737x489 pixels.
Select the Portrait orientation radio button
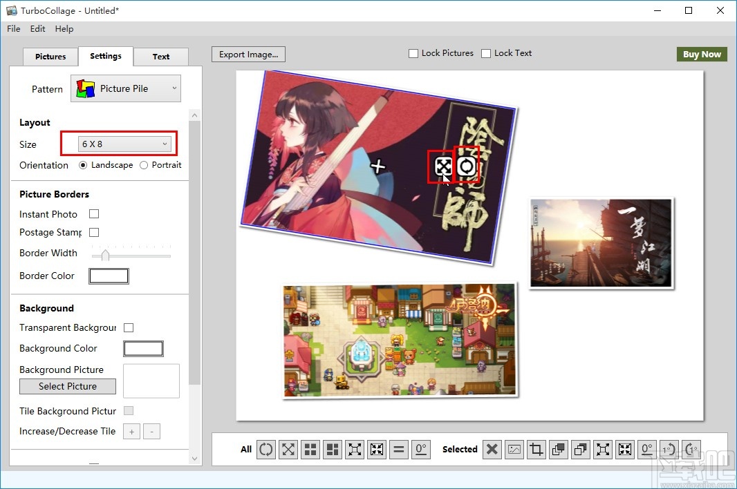pos(144,165)
